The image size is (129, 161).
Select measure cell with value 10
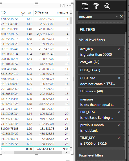(67, 64)
